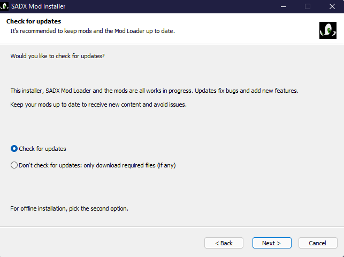Click the "It's recommended to keep mods" subtitle
The image size is (344, 257).
(92, 31)
